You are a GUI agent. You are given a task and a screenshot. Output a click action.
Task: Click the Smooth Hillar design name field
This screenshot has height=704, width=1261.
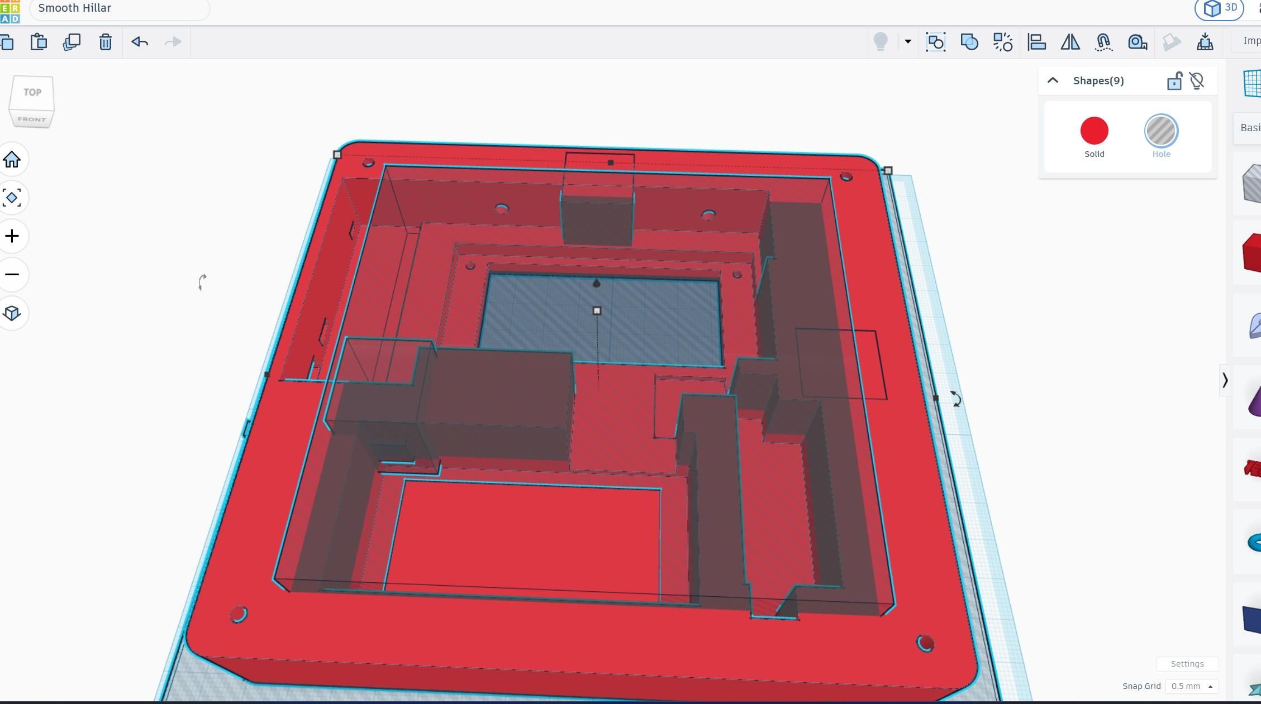click(120, 9)
